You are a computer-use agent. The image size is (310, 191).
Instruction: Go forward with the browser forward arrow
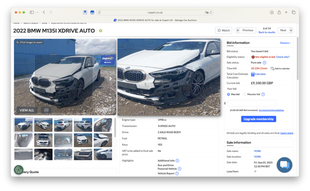click(51, 12)
